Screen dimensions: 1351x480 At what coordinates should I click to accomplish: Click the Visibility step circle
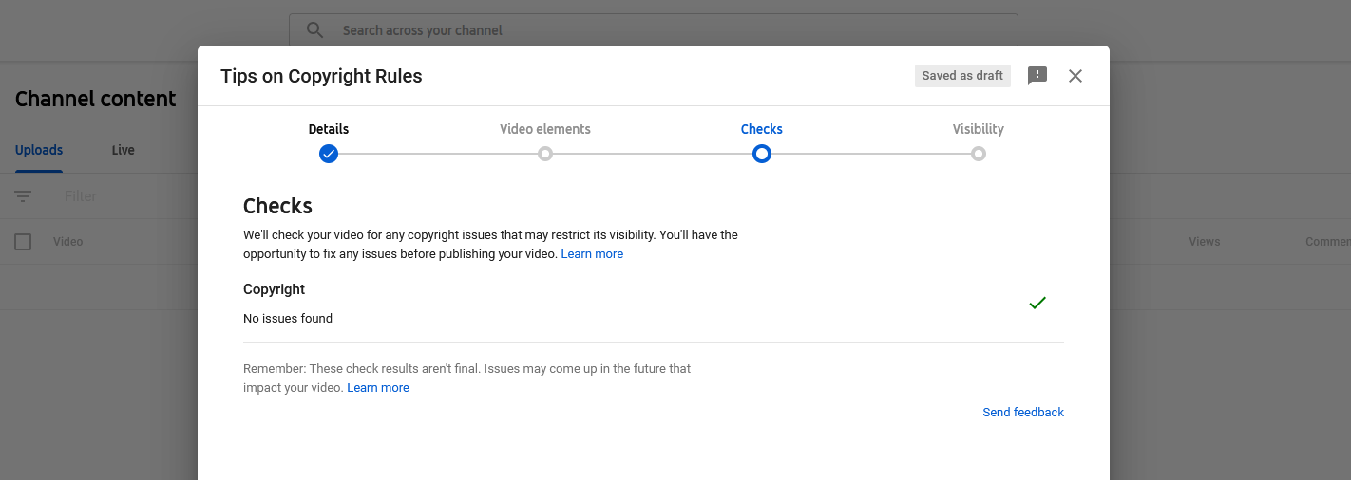pyautogui.click(x=979, y=154)
